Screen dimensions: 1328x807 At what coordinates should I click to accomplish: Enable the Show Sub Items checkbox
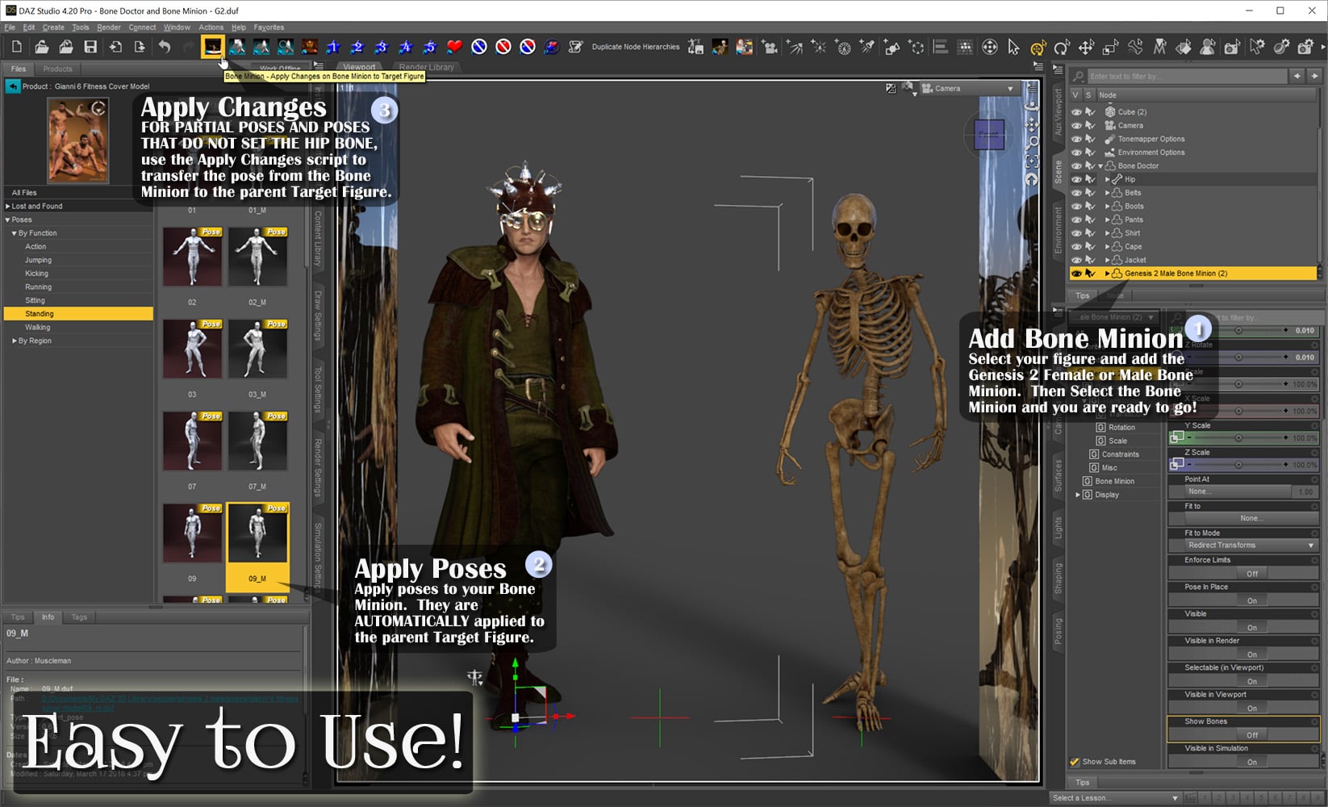(1075, 761)
